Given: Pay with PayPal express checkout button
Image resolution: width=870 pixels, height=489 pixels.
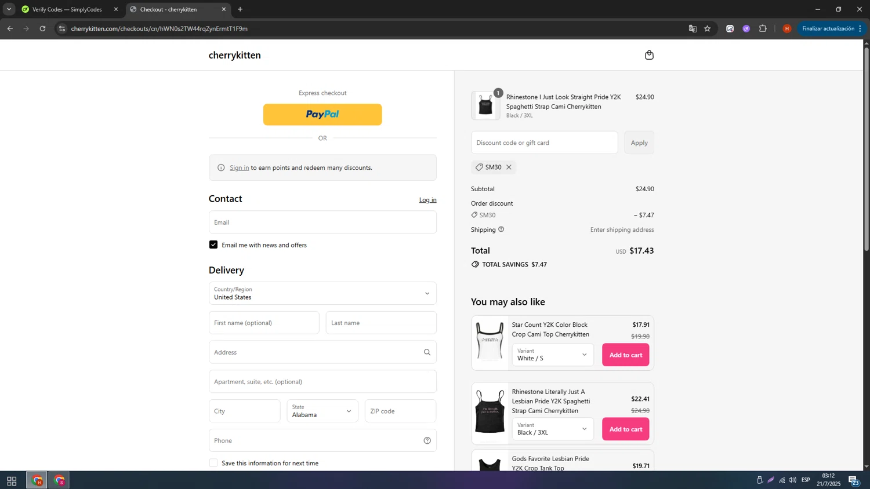Looking at the screenshot, I should (x=322, y=115).
